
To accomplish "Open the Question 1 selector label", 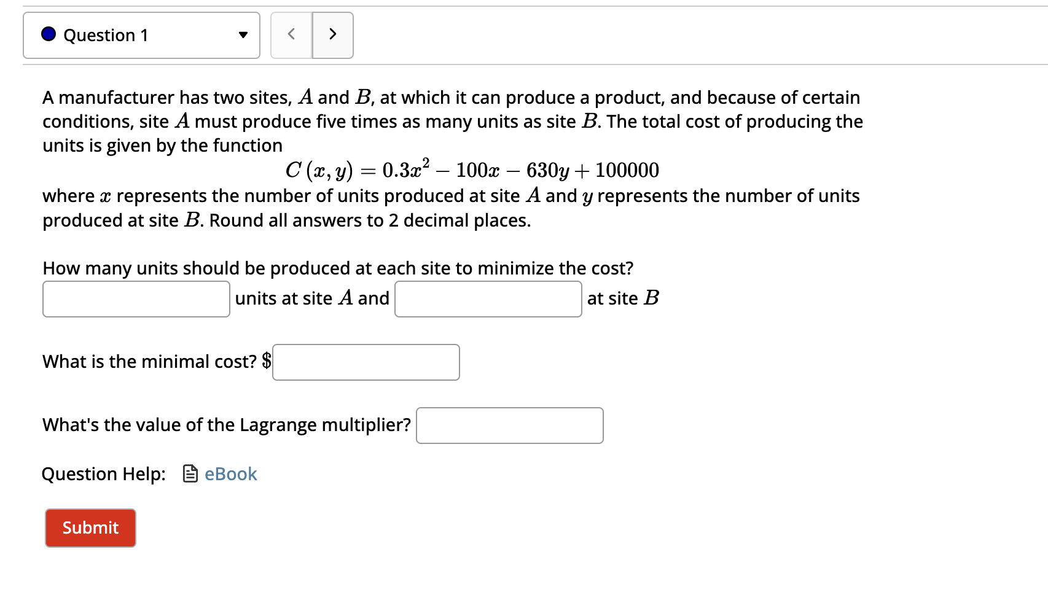I will point(106,36).
